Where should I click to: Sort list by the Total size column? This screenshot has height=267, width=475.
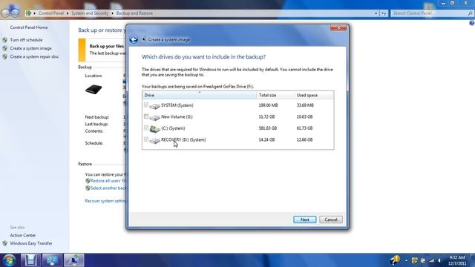tap(275, 95)
